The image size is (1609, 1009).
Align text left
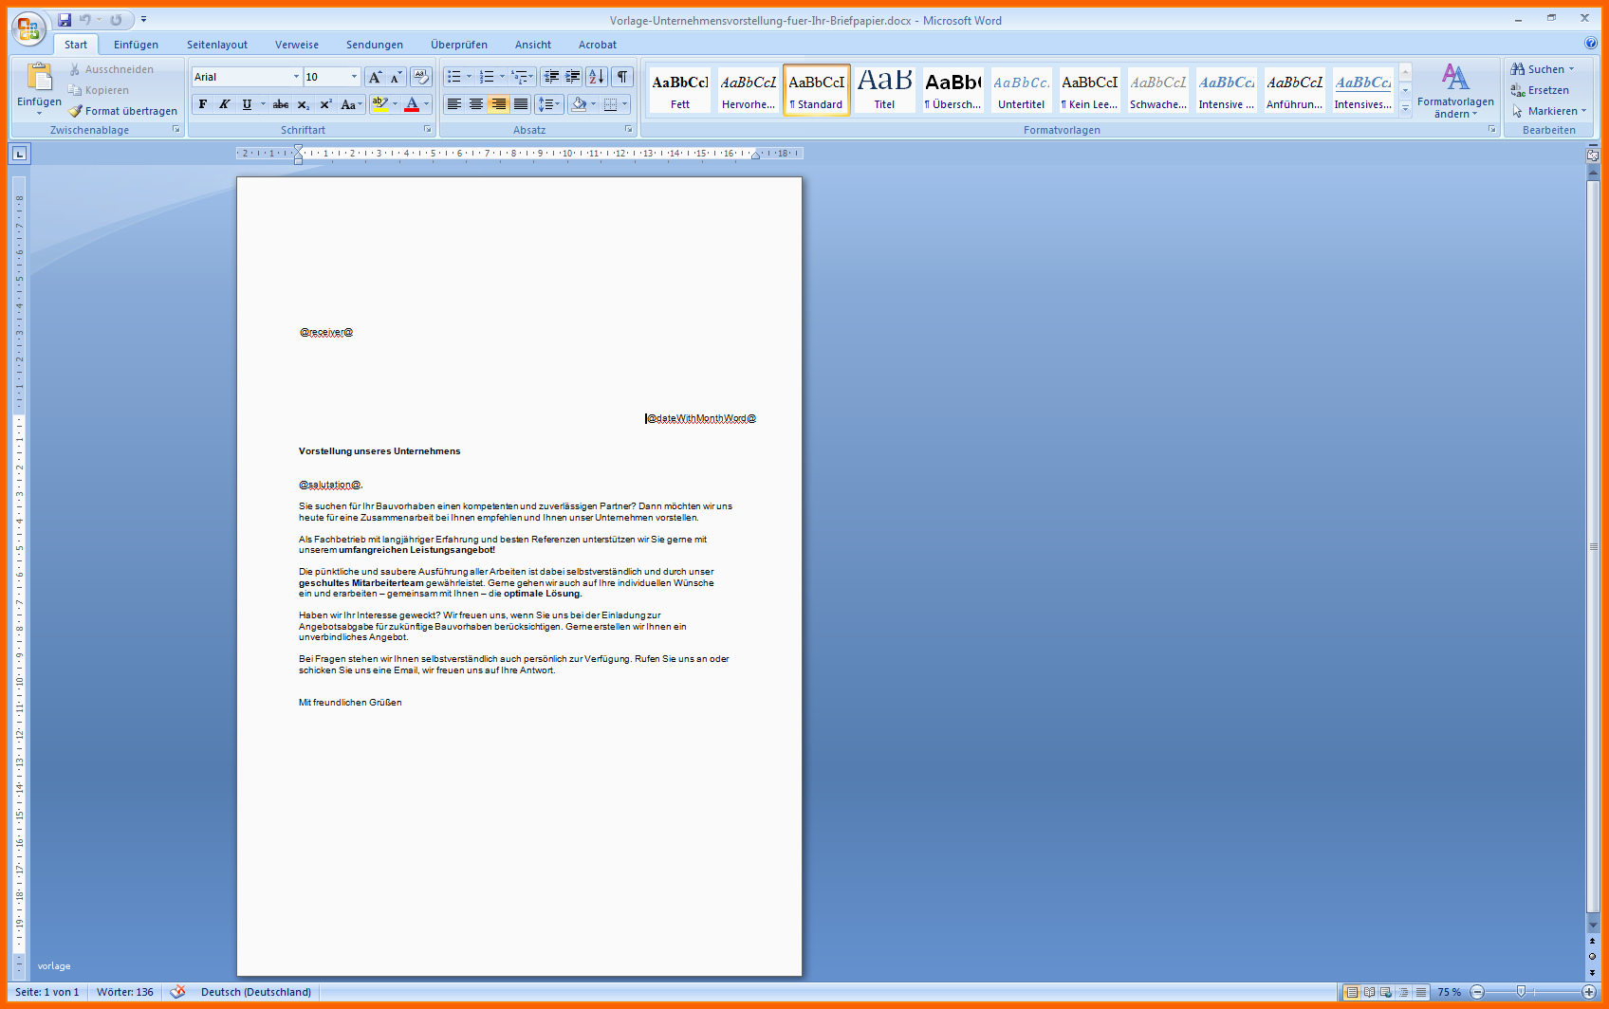pyautogui.click(x=454, y=104)
